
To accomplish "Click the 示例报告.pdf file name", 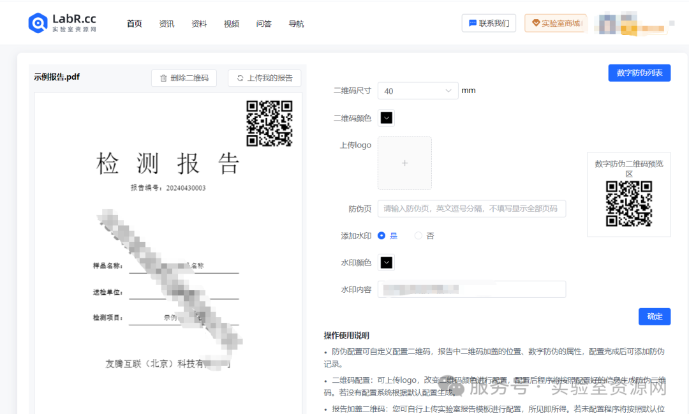I will [57, 77].
